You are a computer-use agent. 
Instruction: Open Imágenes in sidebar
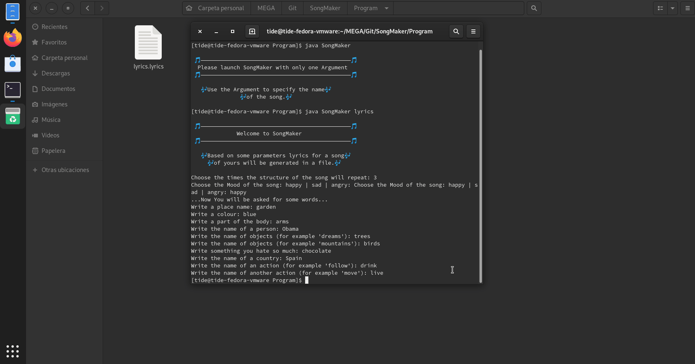[64, 104]
